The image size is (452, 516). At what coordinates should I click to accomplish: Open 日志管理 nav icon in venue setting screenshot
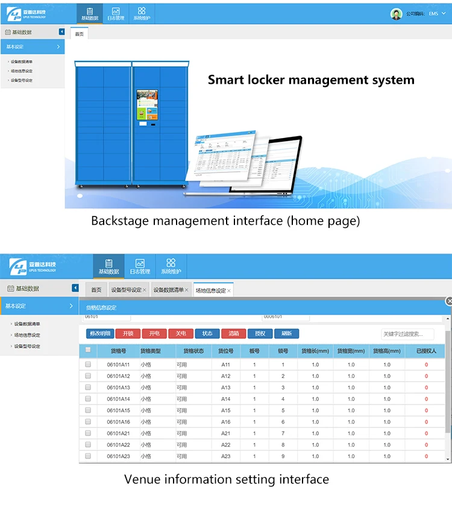(140, 266)
